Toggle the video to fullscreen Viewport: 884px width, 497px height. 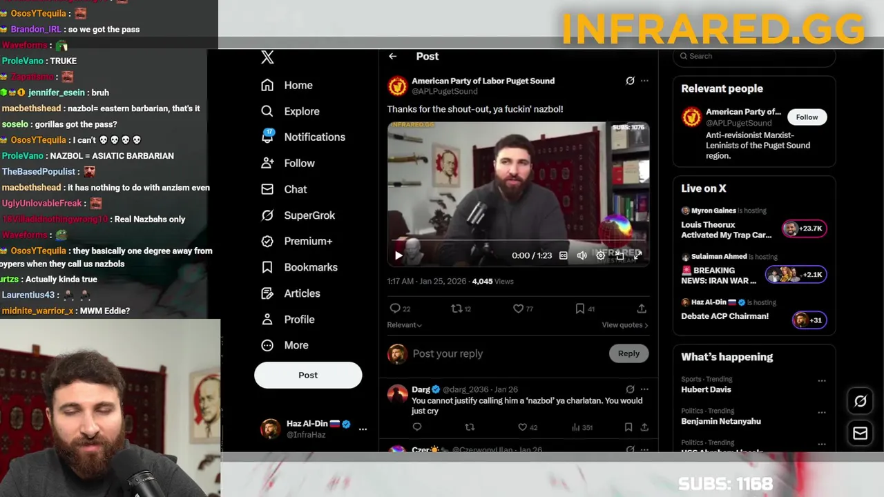pyautogui.click(x=637, y=255)
